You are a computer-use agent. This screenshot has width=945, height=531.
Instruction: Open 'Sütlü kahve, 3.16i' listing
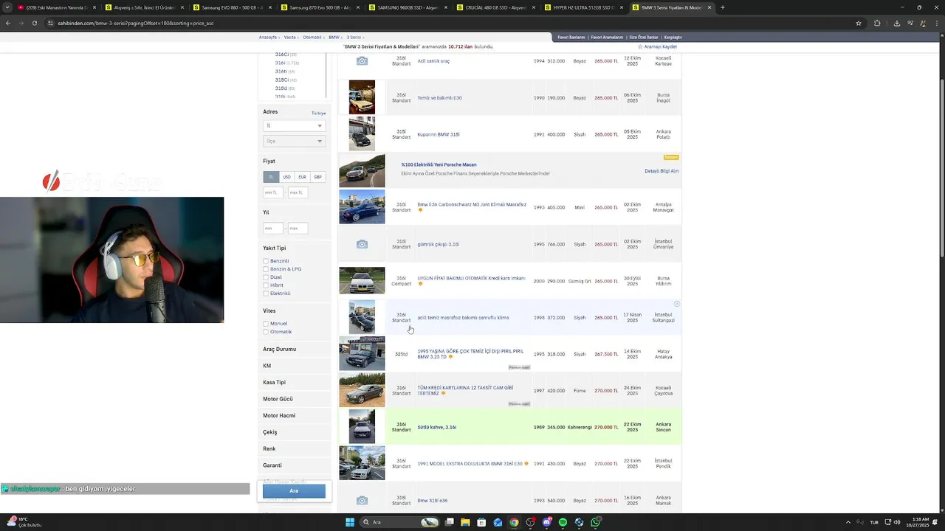pyautogui.click(x=436, y=427)
